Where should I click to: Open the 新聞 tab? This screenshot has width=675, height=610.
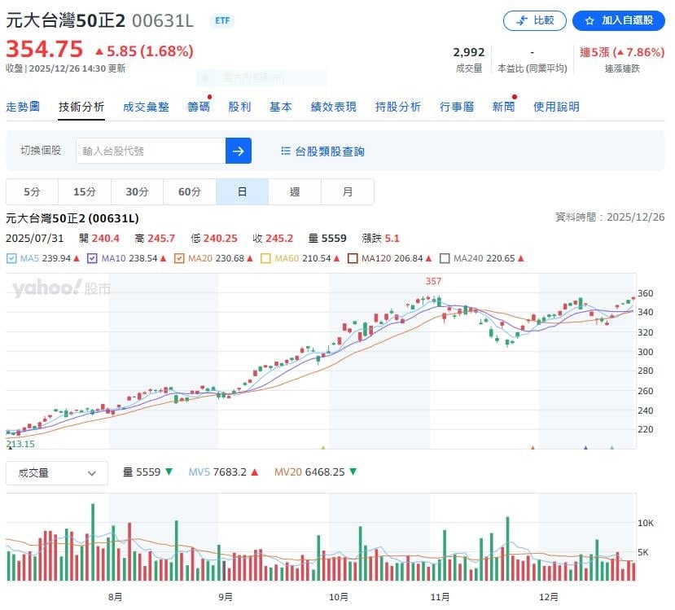click(x=502, y=106)
